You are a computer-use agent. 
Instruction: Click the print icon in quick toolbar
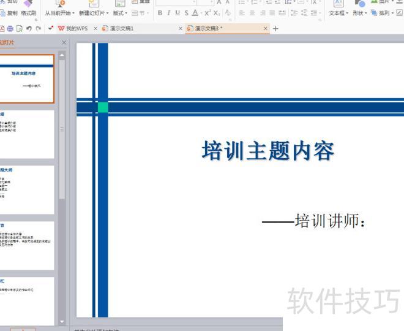pos(10,28)
